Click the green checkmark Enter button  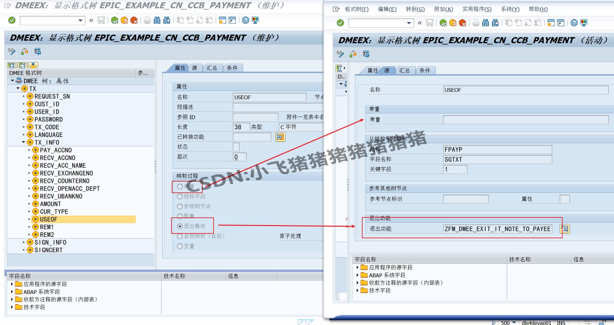12,20
